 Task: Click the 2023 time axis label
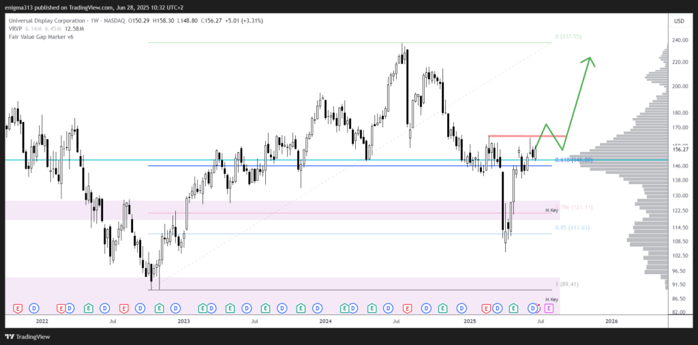point(183,320)
